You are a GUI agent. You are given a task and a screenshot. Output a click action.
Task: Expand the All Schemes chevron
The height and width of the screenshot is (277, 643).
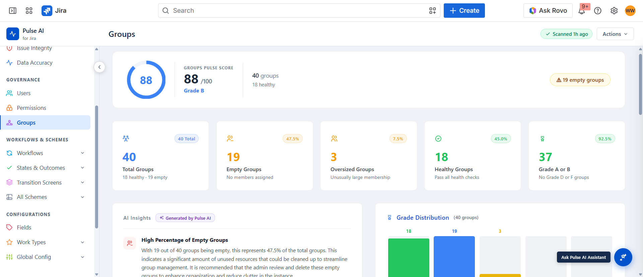82,197
